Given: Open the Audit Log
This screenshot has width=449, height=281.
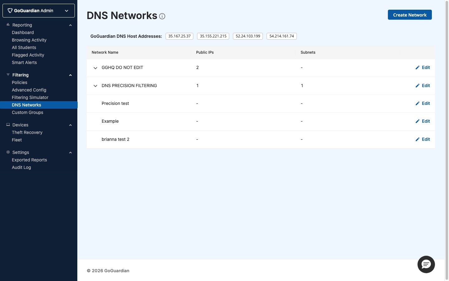Looking at the screenshot, I should point(21,167).
